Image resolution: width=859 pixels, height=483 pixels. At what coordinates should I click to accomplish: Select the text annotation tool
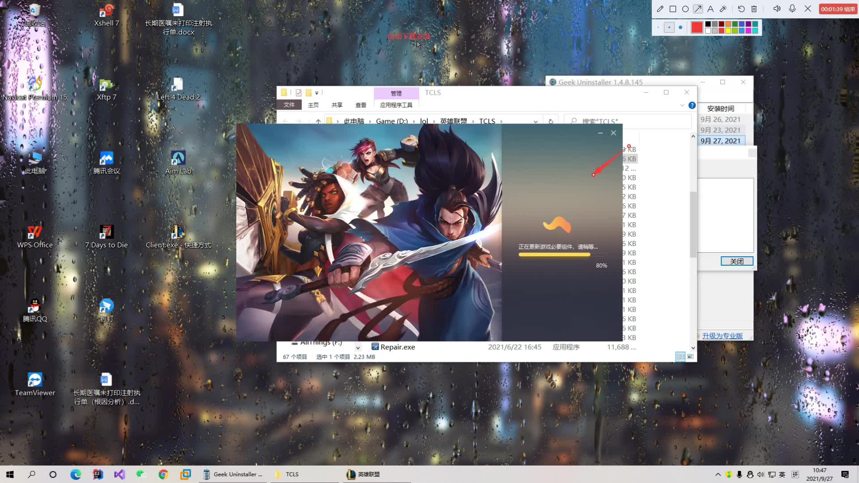point(710,9)
